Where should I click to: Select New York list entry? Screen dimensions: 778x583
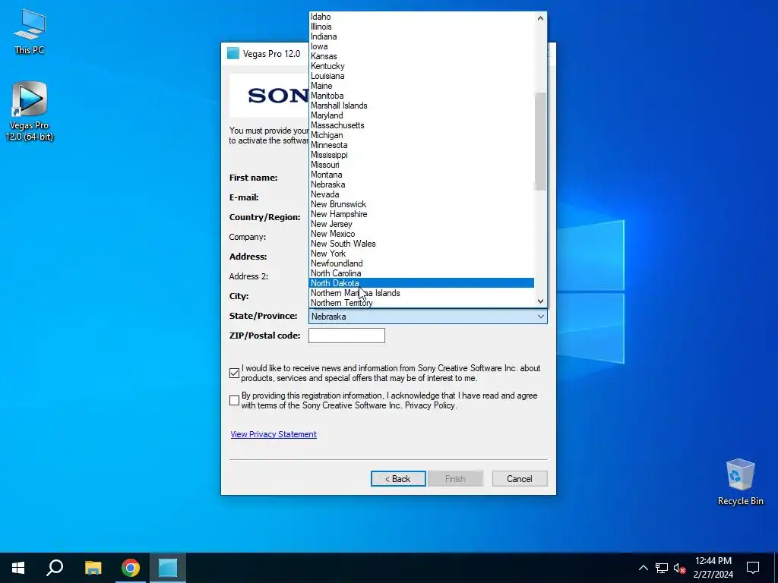pyautogui.click(x=421, y=254)
